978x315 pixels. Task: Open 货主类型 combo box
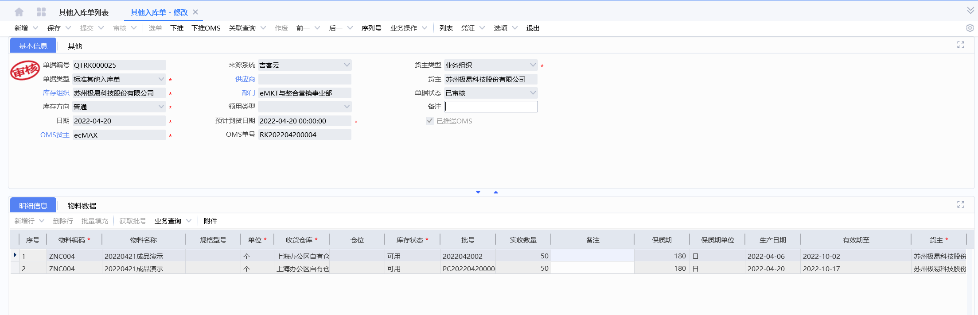[x=491, y=65]
